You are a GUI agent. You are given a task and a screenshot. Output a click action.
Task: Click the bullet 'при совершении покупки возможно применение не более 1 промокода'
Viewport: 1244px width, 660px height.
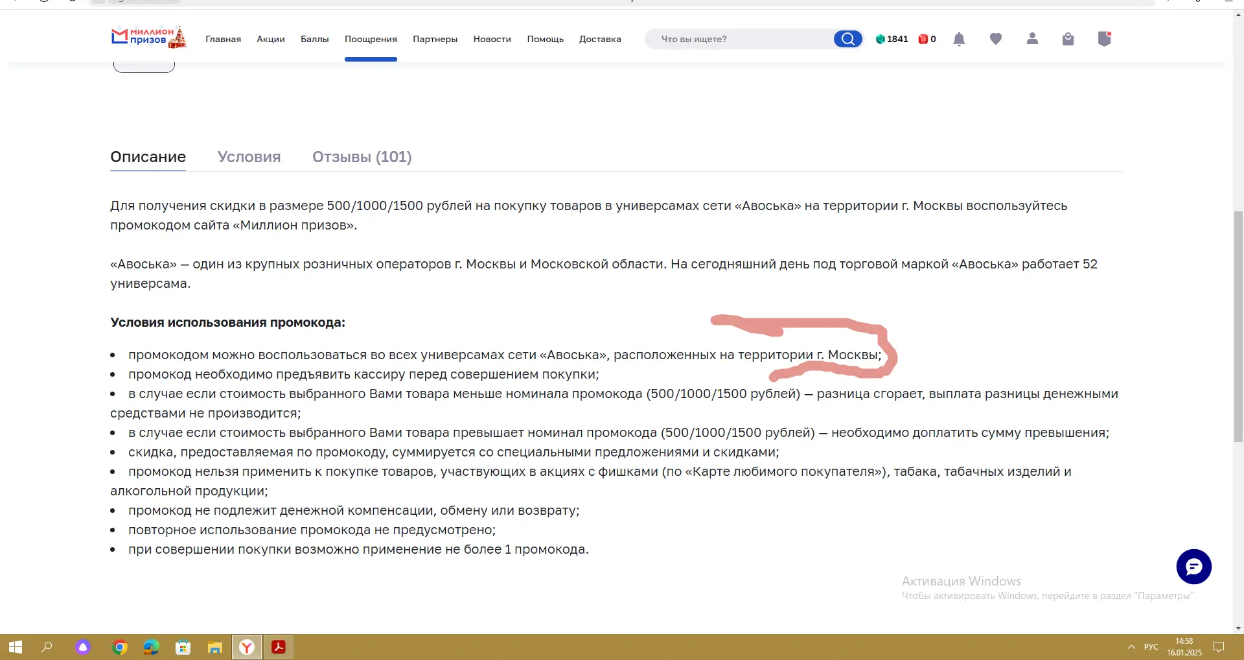[x=358, y=549]
